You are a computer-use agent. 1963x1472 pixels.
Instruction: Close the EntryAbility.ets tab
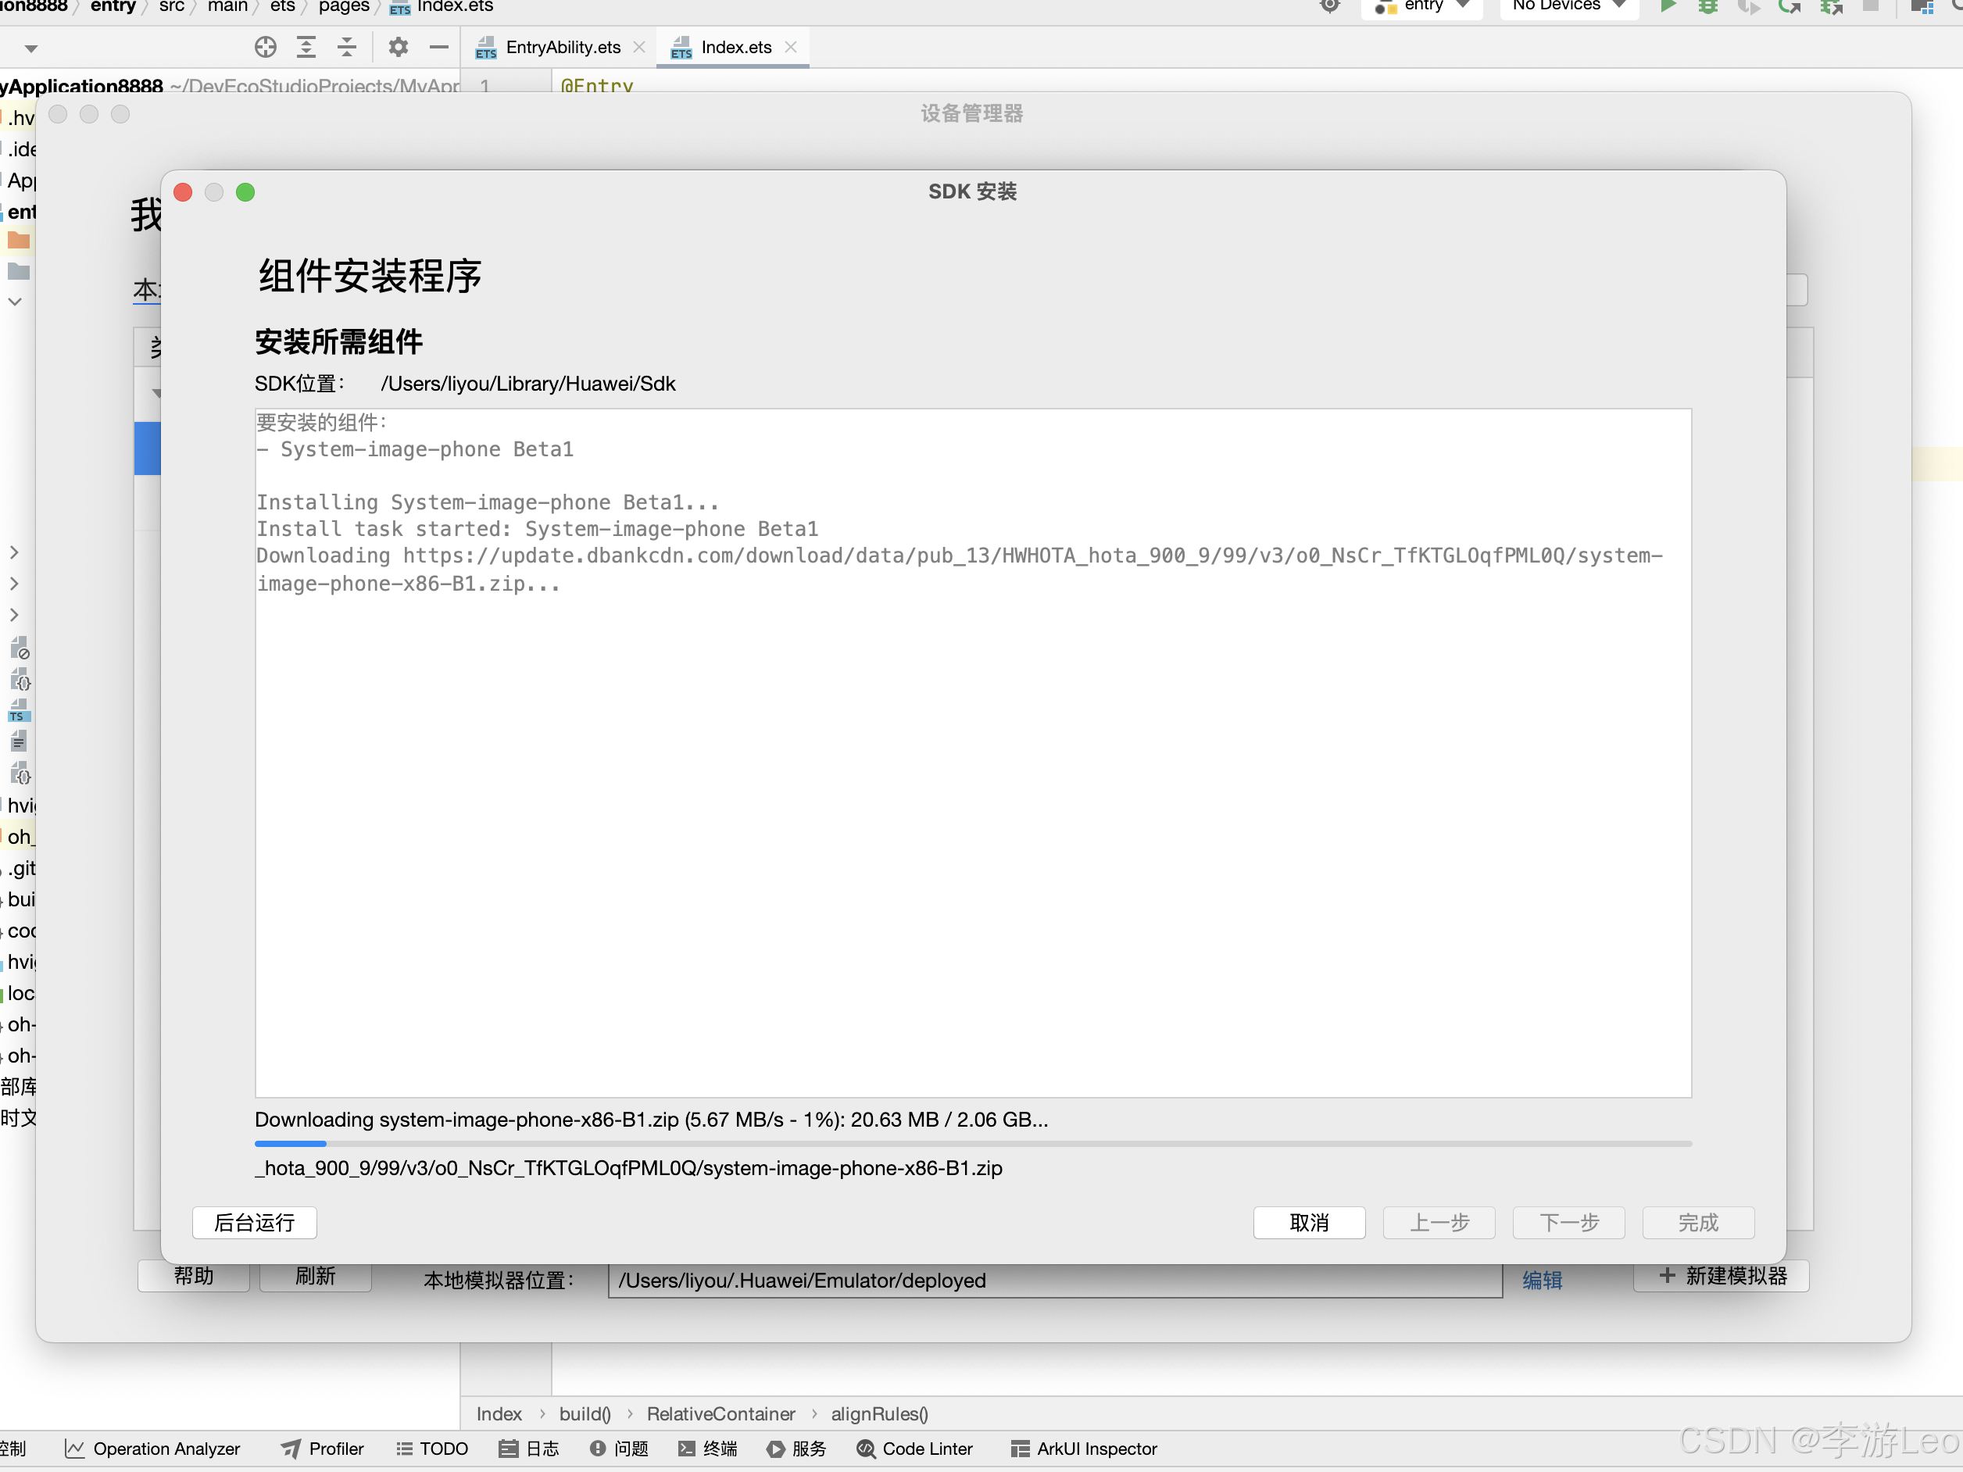coord(639,47)
